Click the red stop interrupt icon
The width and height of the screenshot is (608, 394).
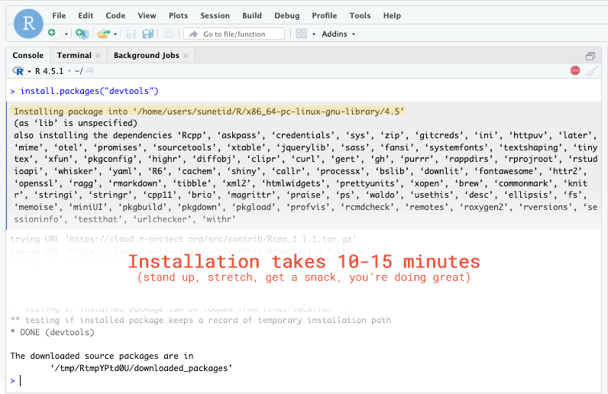pyautogui.click(x=575, y=70)
